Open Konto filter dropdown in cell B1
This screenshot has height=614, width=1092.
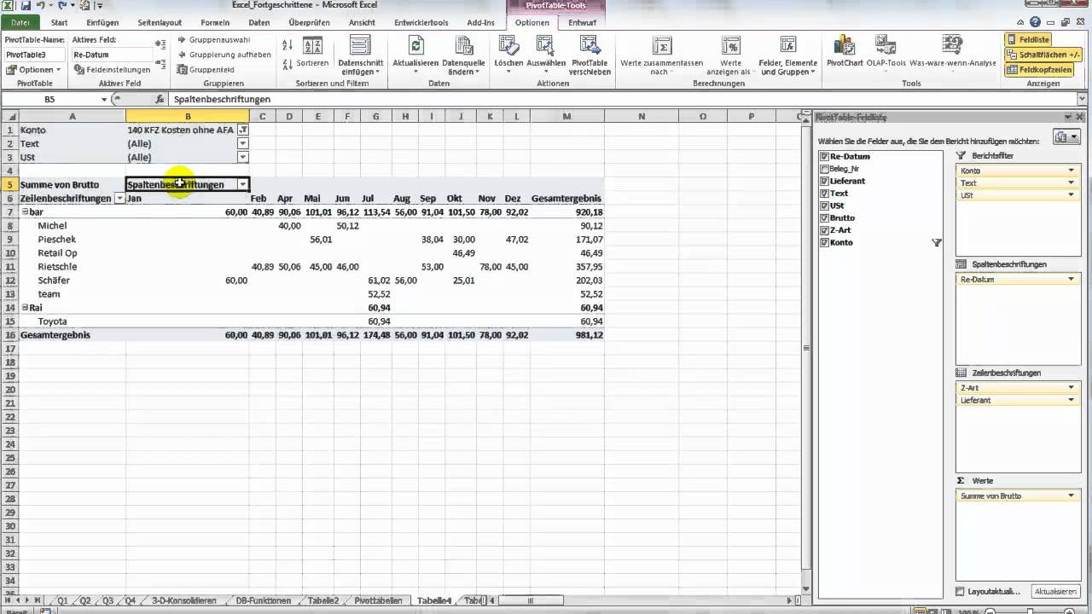point(243,130)
